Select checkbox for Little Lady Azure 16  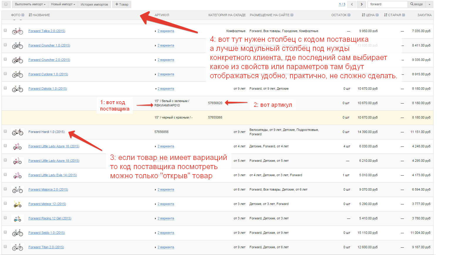click(5, 146)
